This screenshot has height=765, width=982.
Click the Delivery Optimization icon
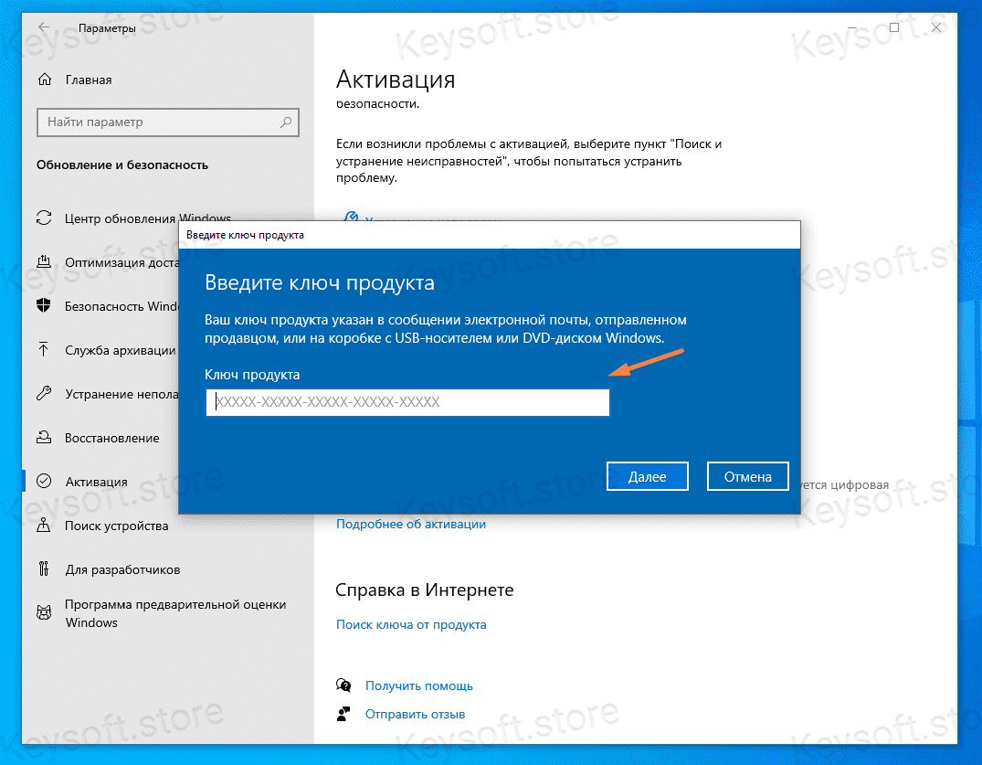click(x=44, y=262)
